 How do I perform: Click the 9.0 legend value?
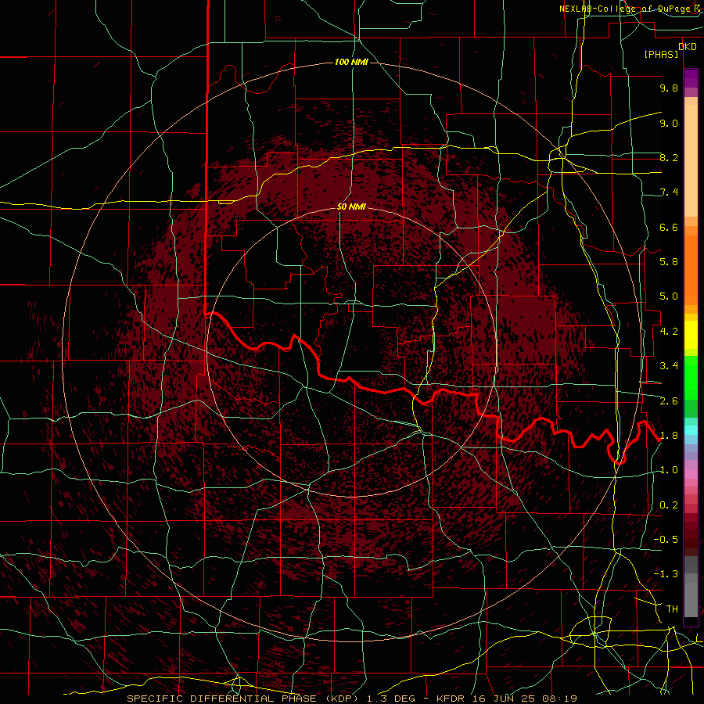pos(669,123)
